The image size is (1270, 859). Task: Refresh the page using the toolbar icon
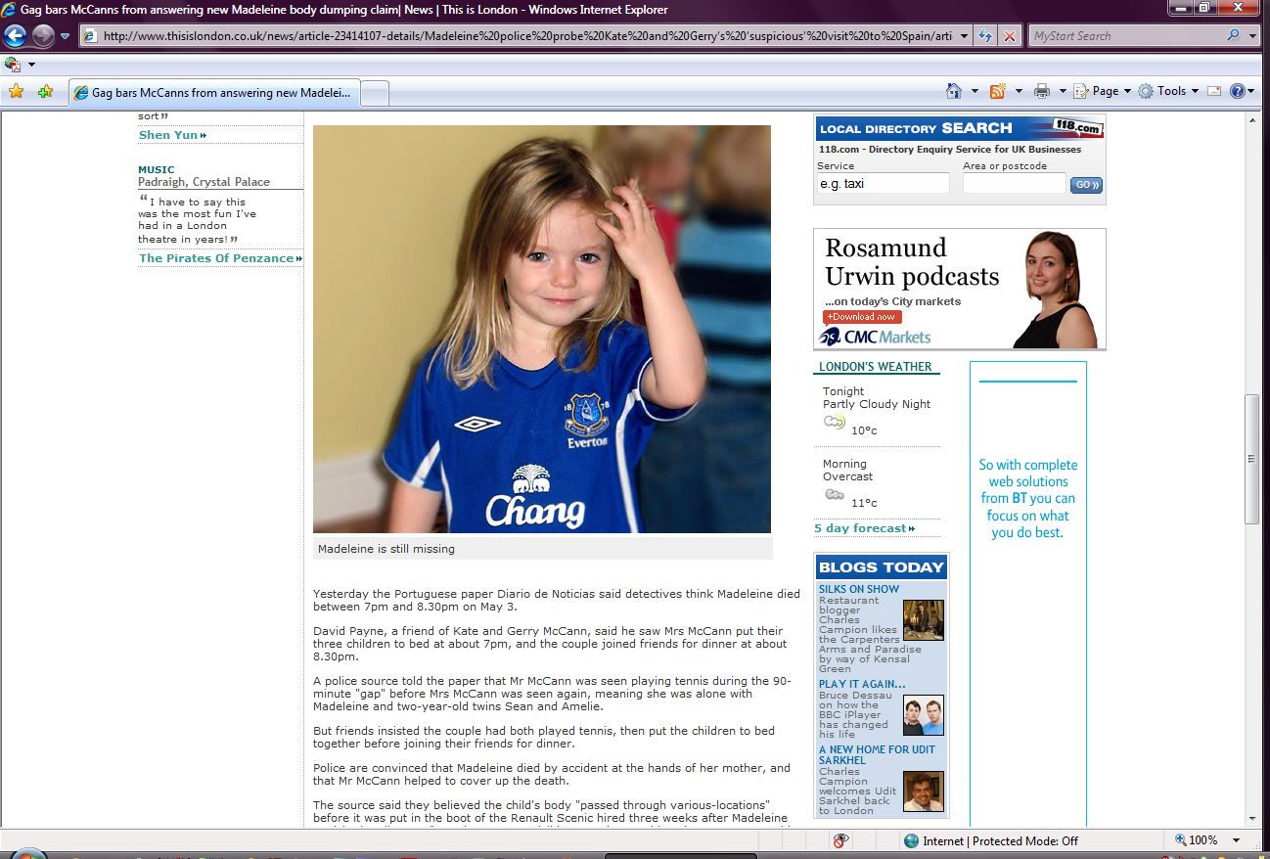click(x=986, y=36)
